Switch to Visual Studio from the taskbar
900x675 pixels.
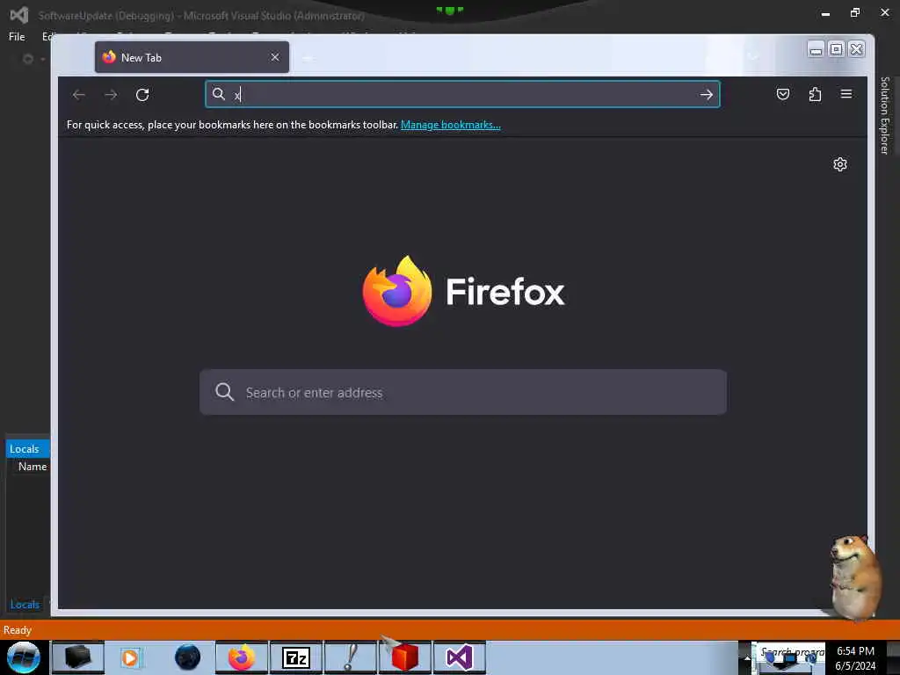pyautogui.click(x=459, y=657)
